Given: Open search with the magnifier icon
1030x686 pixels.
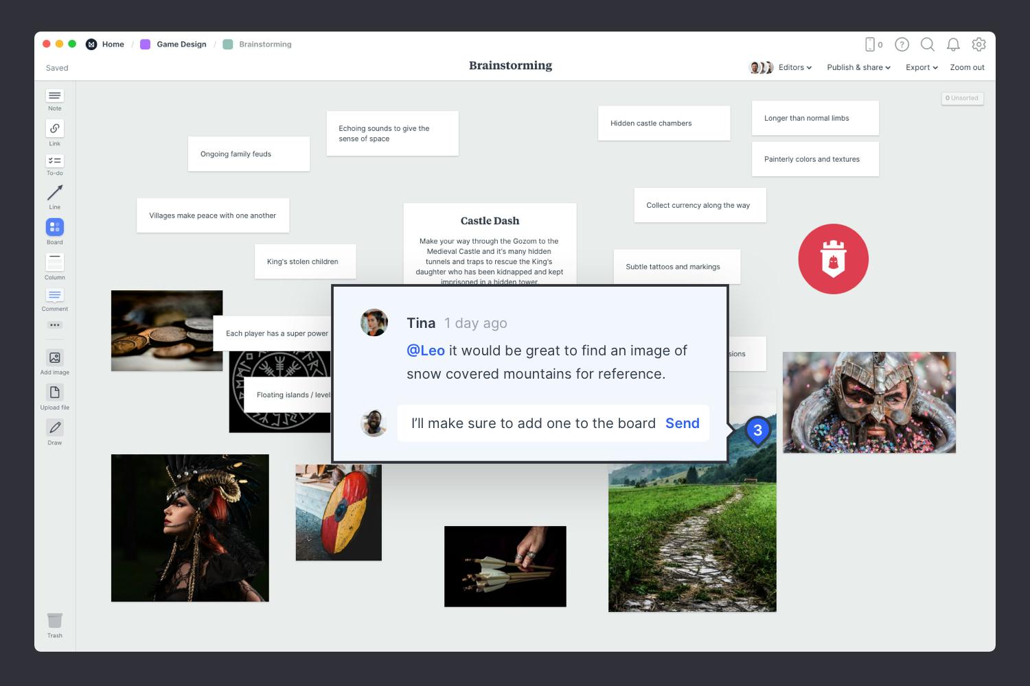Looking at the screenshot, I should pyautogui.click(x=927, y=45).
